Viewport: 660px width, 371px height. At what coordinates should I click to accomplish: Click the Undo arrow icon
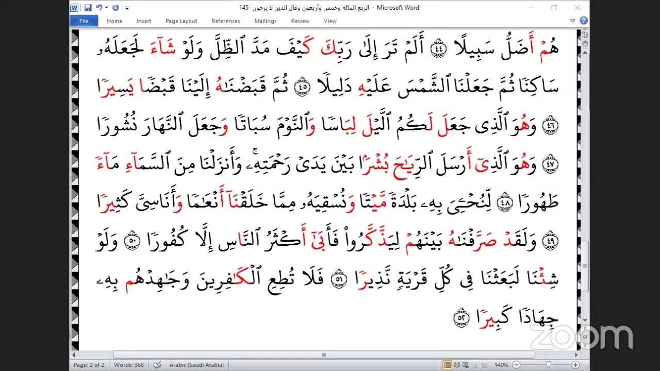tap(99, 8)
